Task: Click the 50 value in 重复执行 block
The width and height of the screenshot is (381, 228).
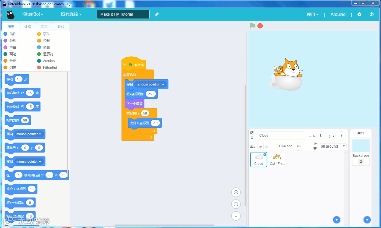Action: 145,113
